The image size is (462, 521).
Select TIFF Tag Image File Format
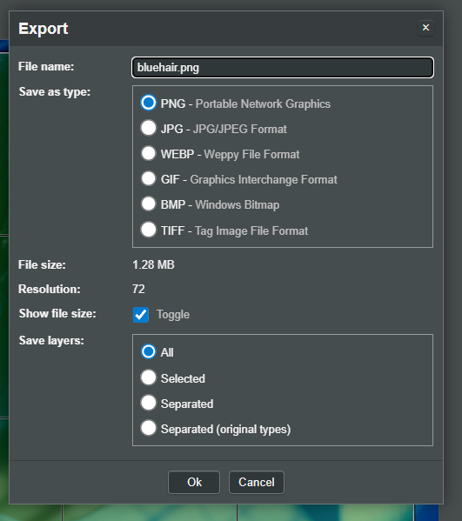click(148, 230)
